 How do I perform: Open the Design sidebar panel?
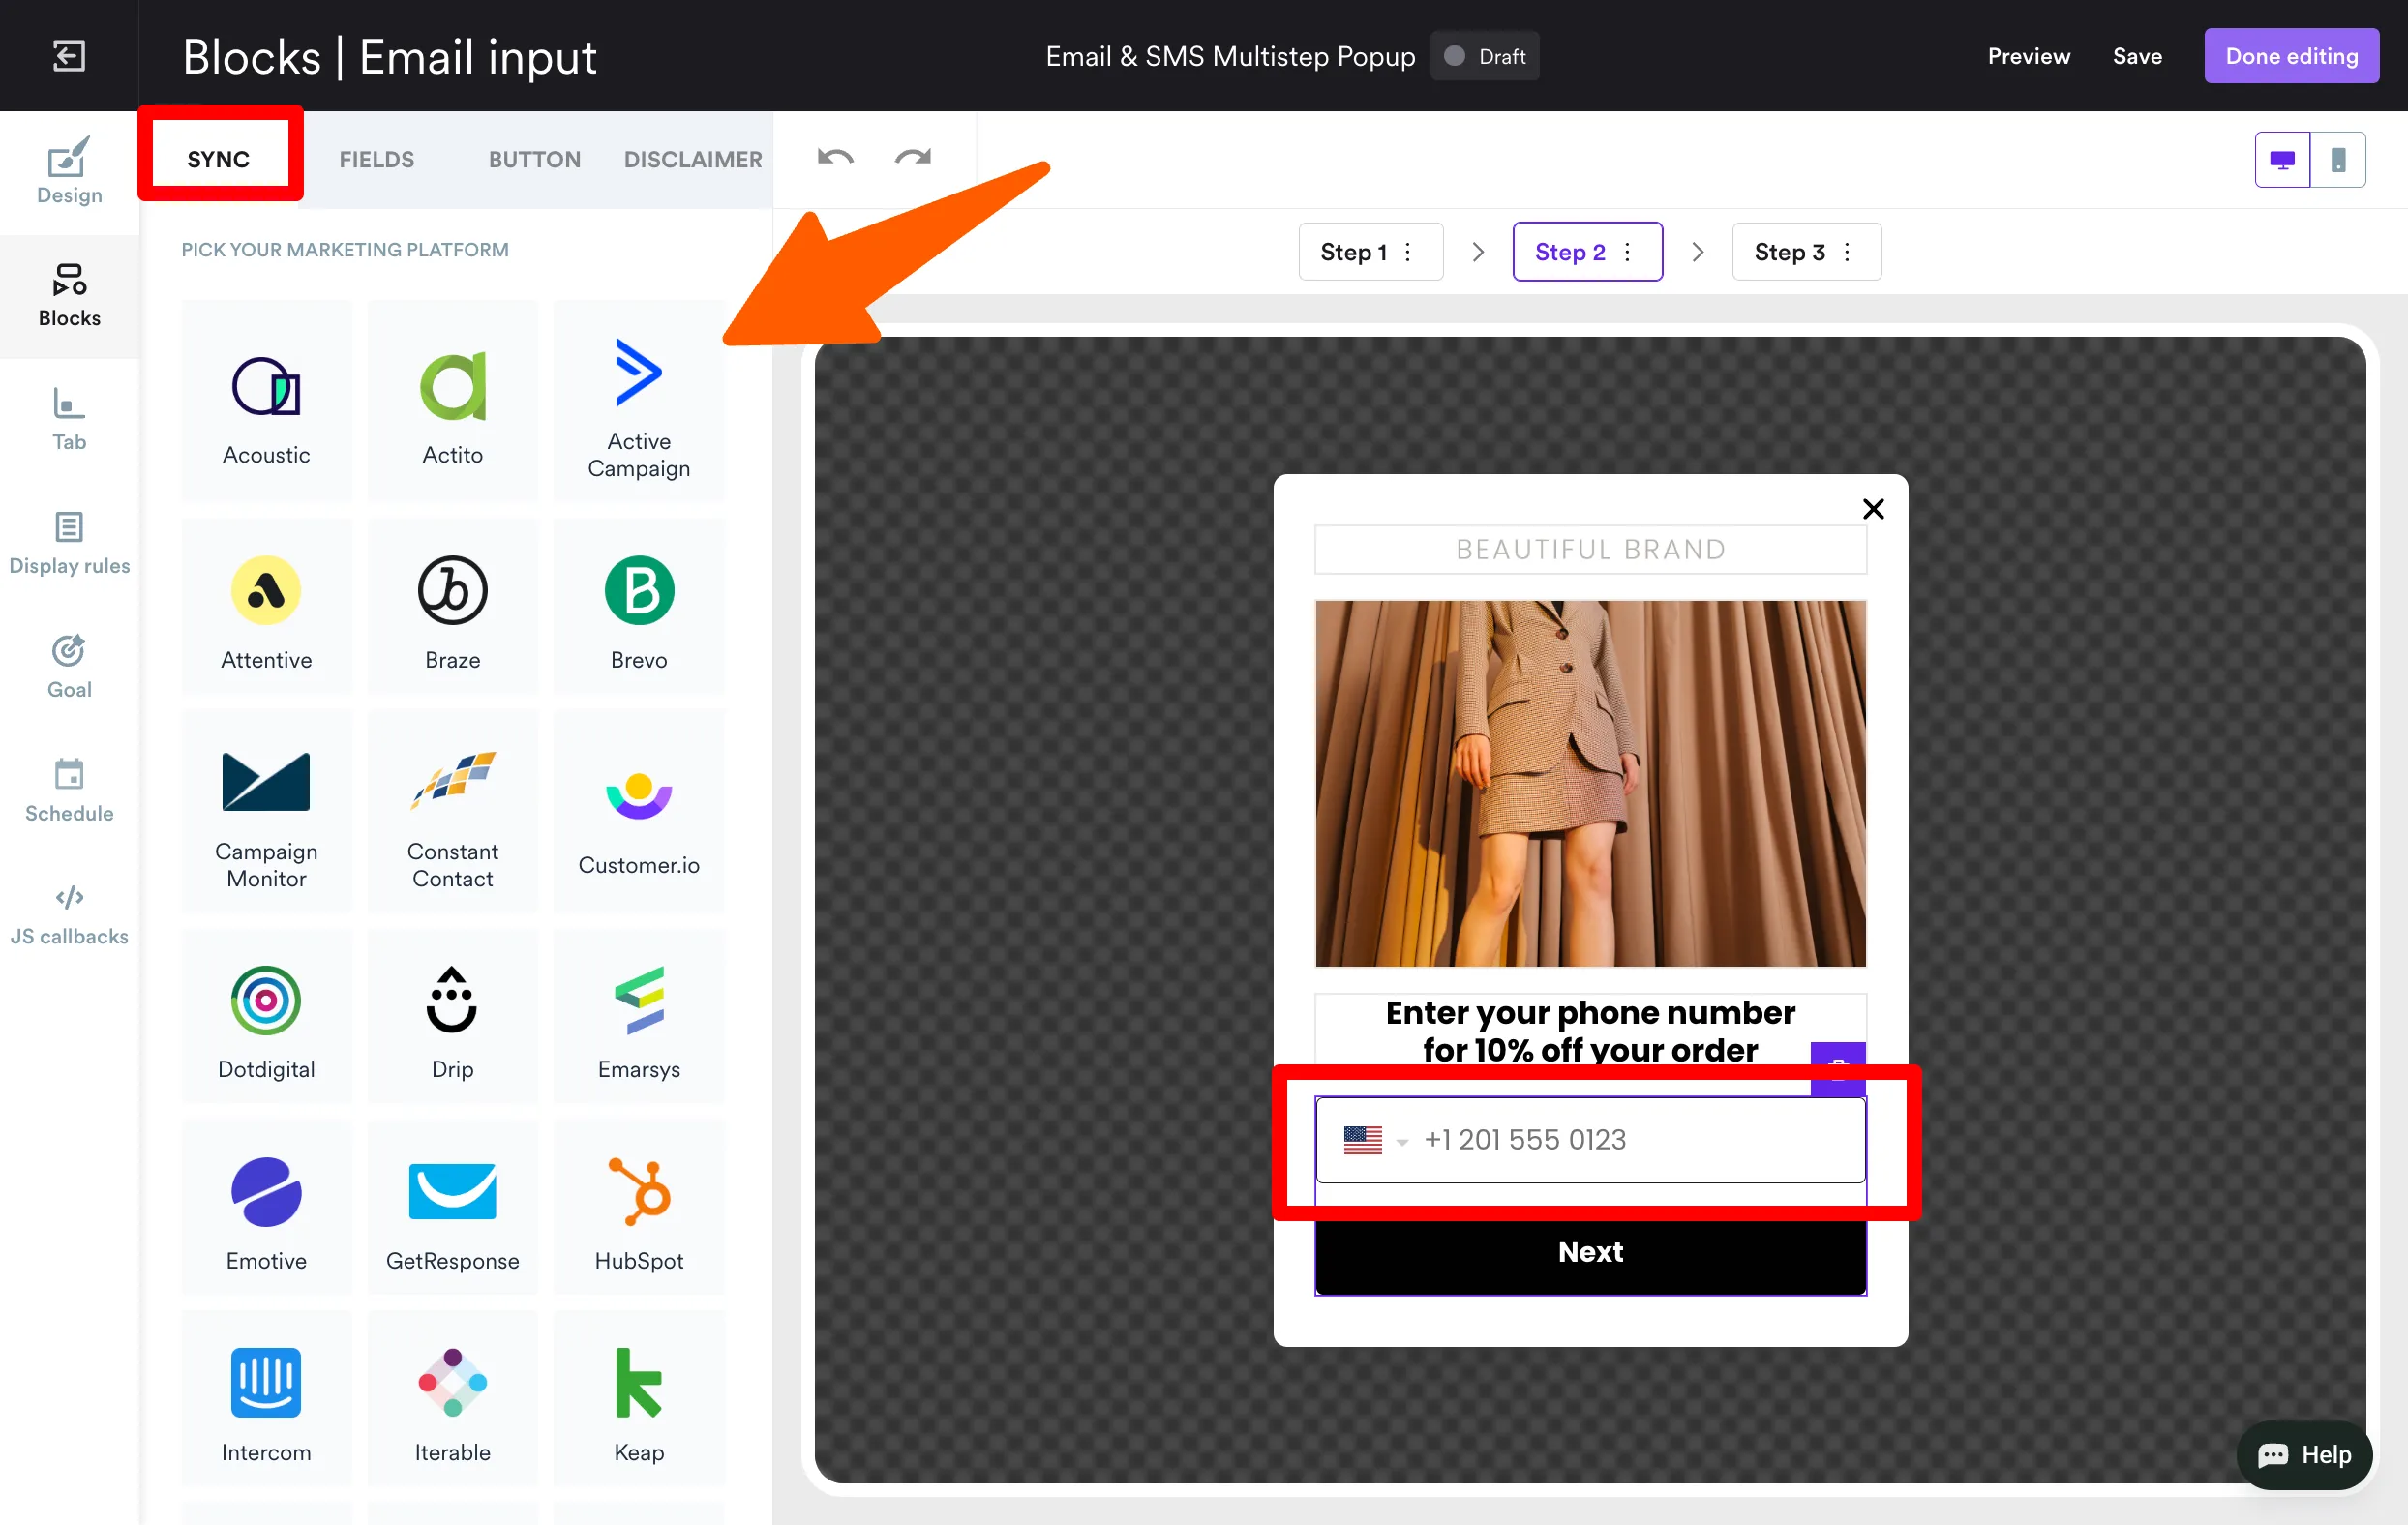click(69, 172)
